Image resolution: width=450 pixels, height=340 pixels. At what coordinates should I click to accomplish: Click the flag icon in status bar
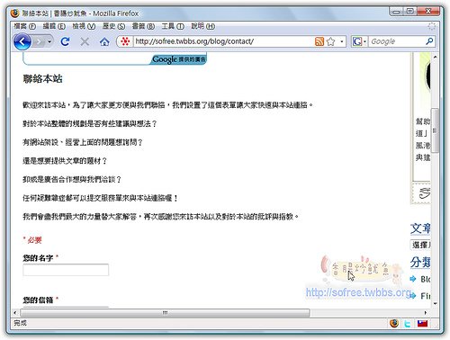click(x=422, y=323)
